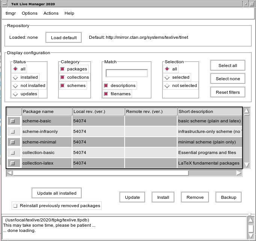Click the Load default repository button
This screenshot has width=256, height=241.
[x=64, y=38]
